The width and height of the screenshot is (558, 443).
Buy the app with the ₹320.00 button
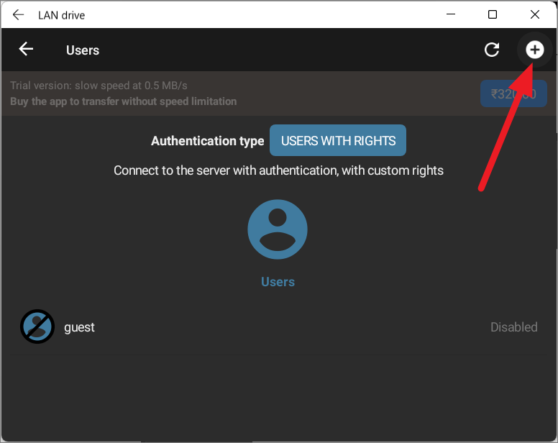[x=513, y=93]
